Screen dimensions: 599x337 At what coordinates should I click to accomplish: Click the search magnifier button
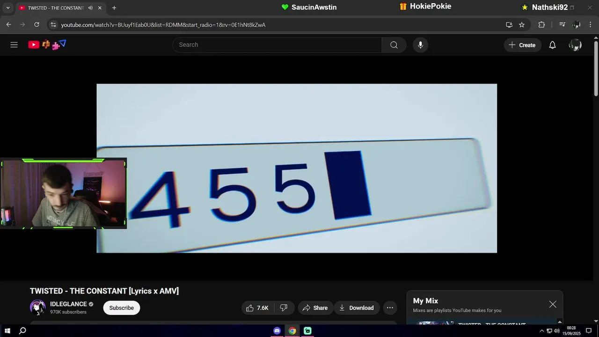(x=394, y=45)
